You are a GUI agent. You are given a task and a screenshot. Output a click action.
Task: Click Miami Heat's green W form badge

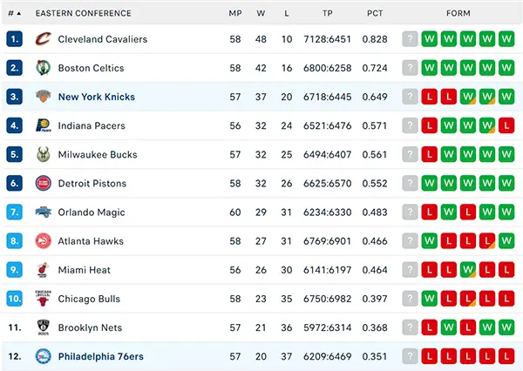tap(467, 270)
